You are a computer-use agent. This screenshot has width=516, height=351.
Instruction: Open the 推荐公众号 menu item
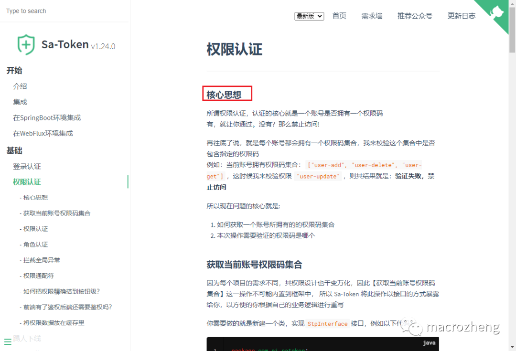(415, 16)
